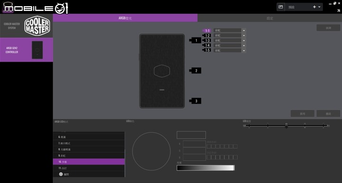342x183 pixels.
Task: Choose LED mode 7 展示模式
Action: (x=89, y=143)
